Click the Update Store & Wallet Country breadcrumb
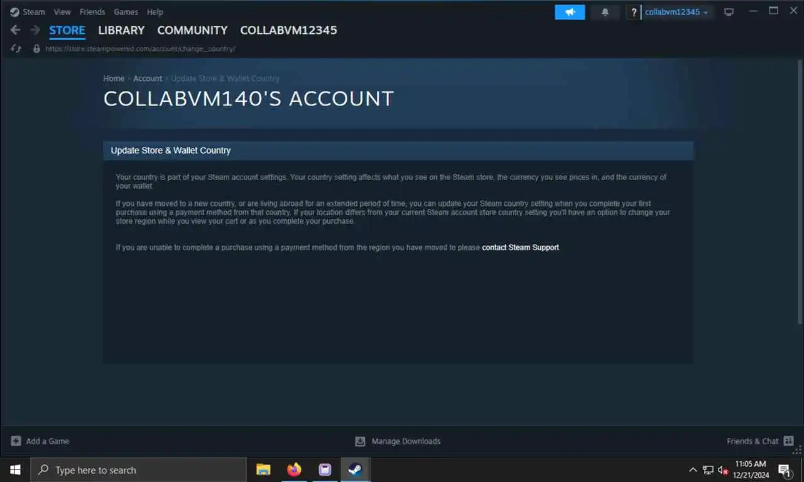 coord(225,78)
